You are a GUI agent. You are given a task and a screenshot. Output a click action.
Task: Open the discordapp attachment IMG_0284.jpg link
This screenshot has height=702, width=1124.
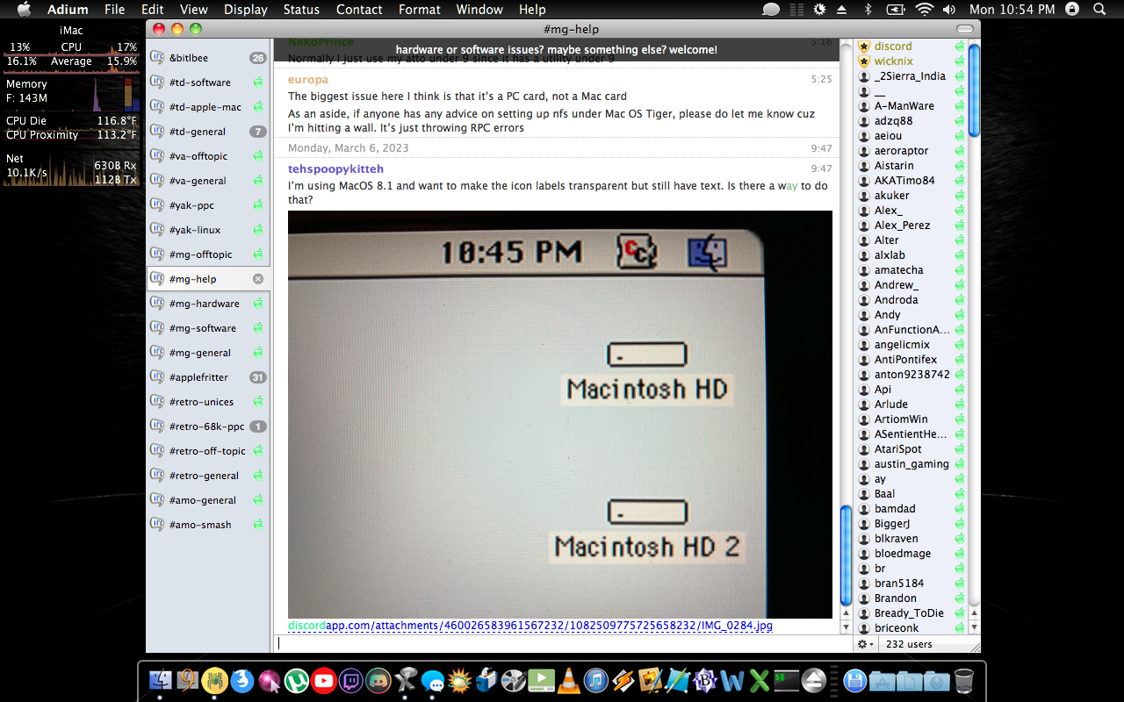pyautogui.click(x=530, y=626)
